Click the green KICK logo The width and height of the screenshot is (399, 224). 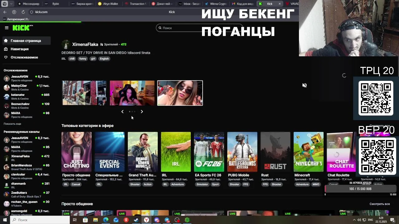pyautogui.click(x=22, y=28)
